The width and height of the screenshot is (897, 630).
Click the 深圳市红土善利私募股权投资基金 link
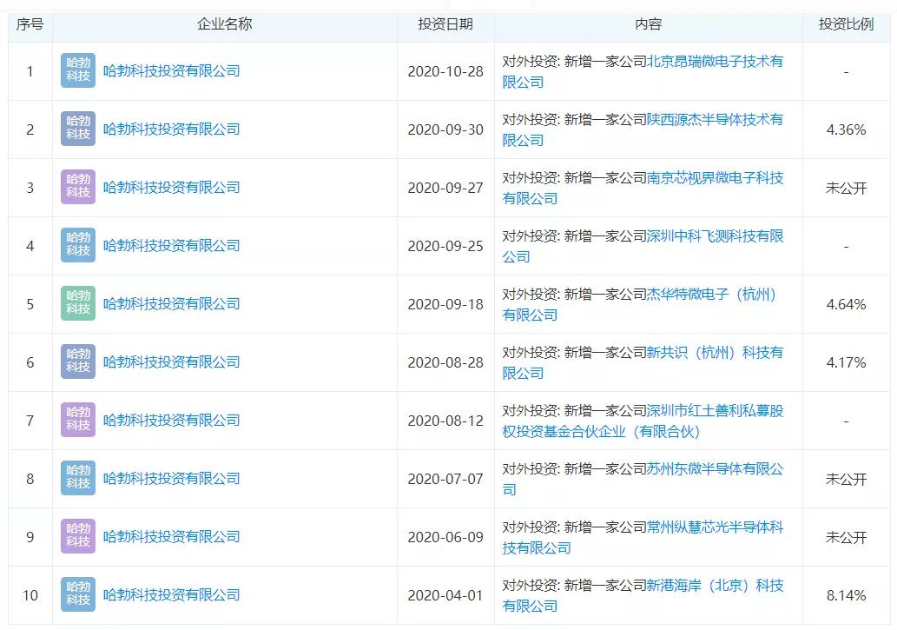715,411
